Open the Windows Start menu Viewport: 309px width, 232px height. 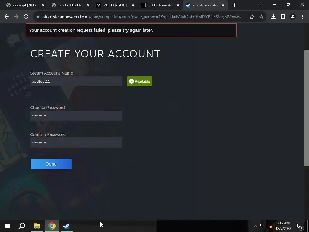pyautogui.click(x=7, y=226)
